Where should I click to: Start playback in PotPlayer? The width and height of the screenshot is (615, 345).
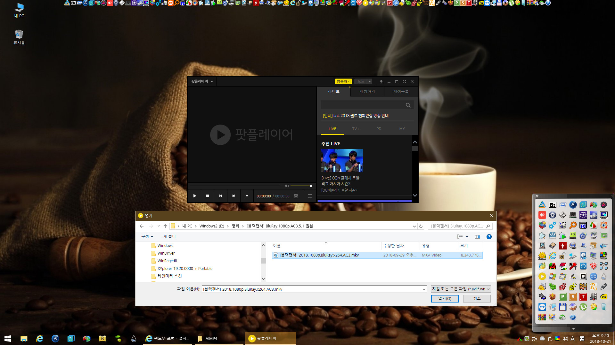click(x=194, y=196)
